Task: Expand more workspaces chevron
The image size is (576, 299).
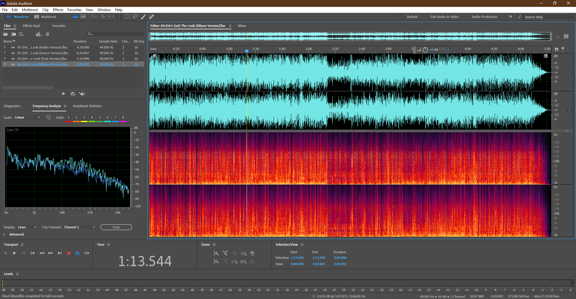Action: (510, 17)
